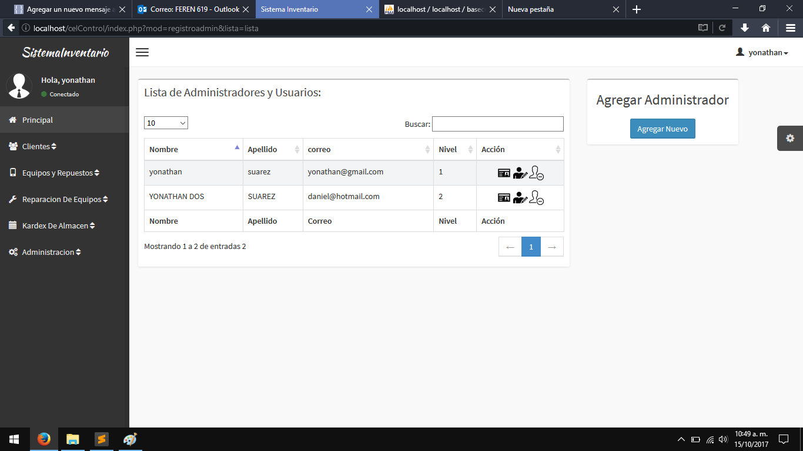Viewport: 803px width, 451px height.
Task: Delete user icon in YONATHAN DOS row
Action: coord(536,198)
